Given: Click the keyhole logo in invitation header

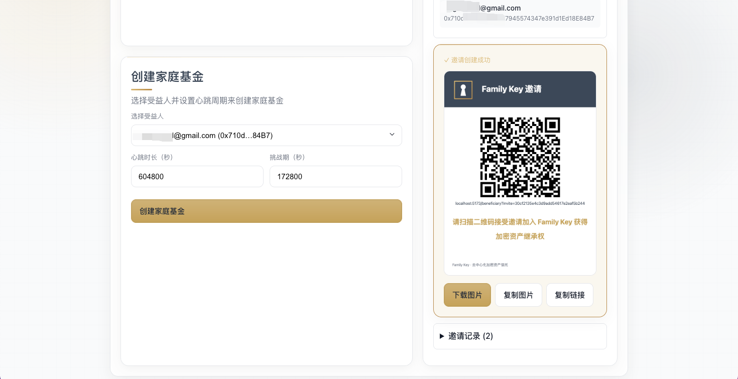Looking at the screenshot, I should (x=463, y=90).
